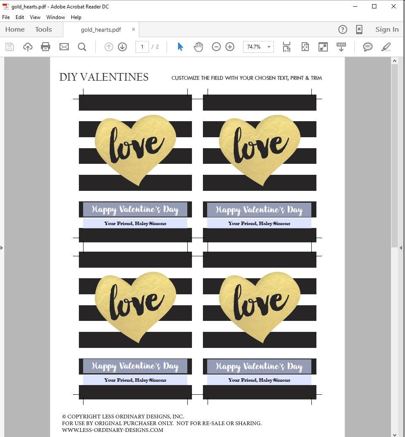Image resolution: width=405 pixels, height=437 pixels.
Task: Edit bottom-right Happy Valentine's Day field
Action: pyautogui.click(x=259, y=366)
